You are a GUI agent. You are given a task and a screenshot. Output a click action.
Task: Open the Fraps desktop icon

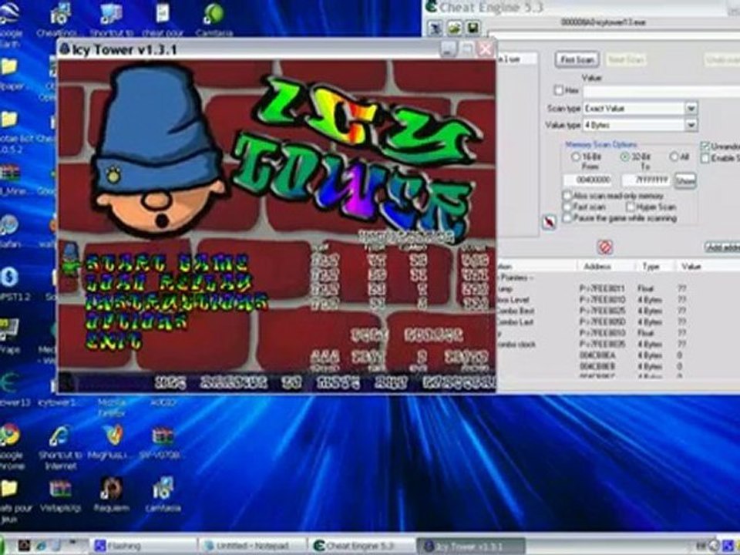(8, 330)
